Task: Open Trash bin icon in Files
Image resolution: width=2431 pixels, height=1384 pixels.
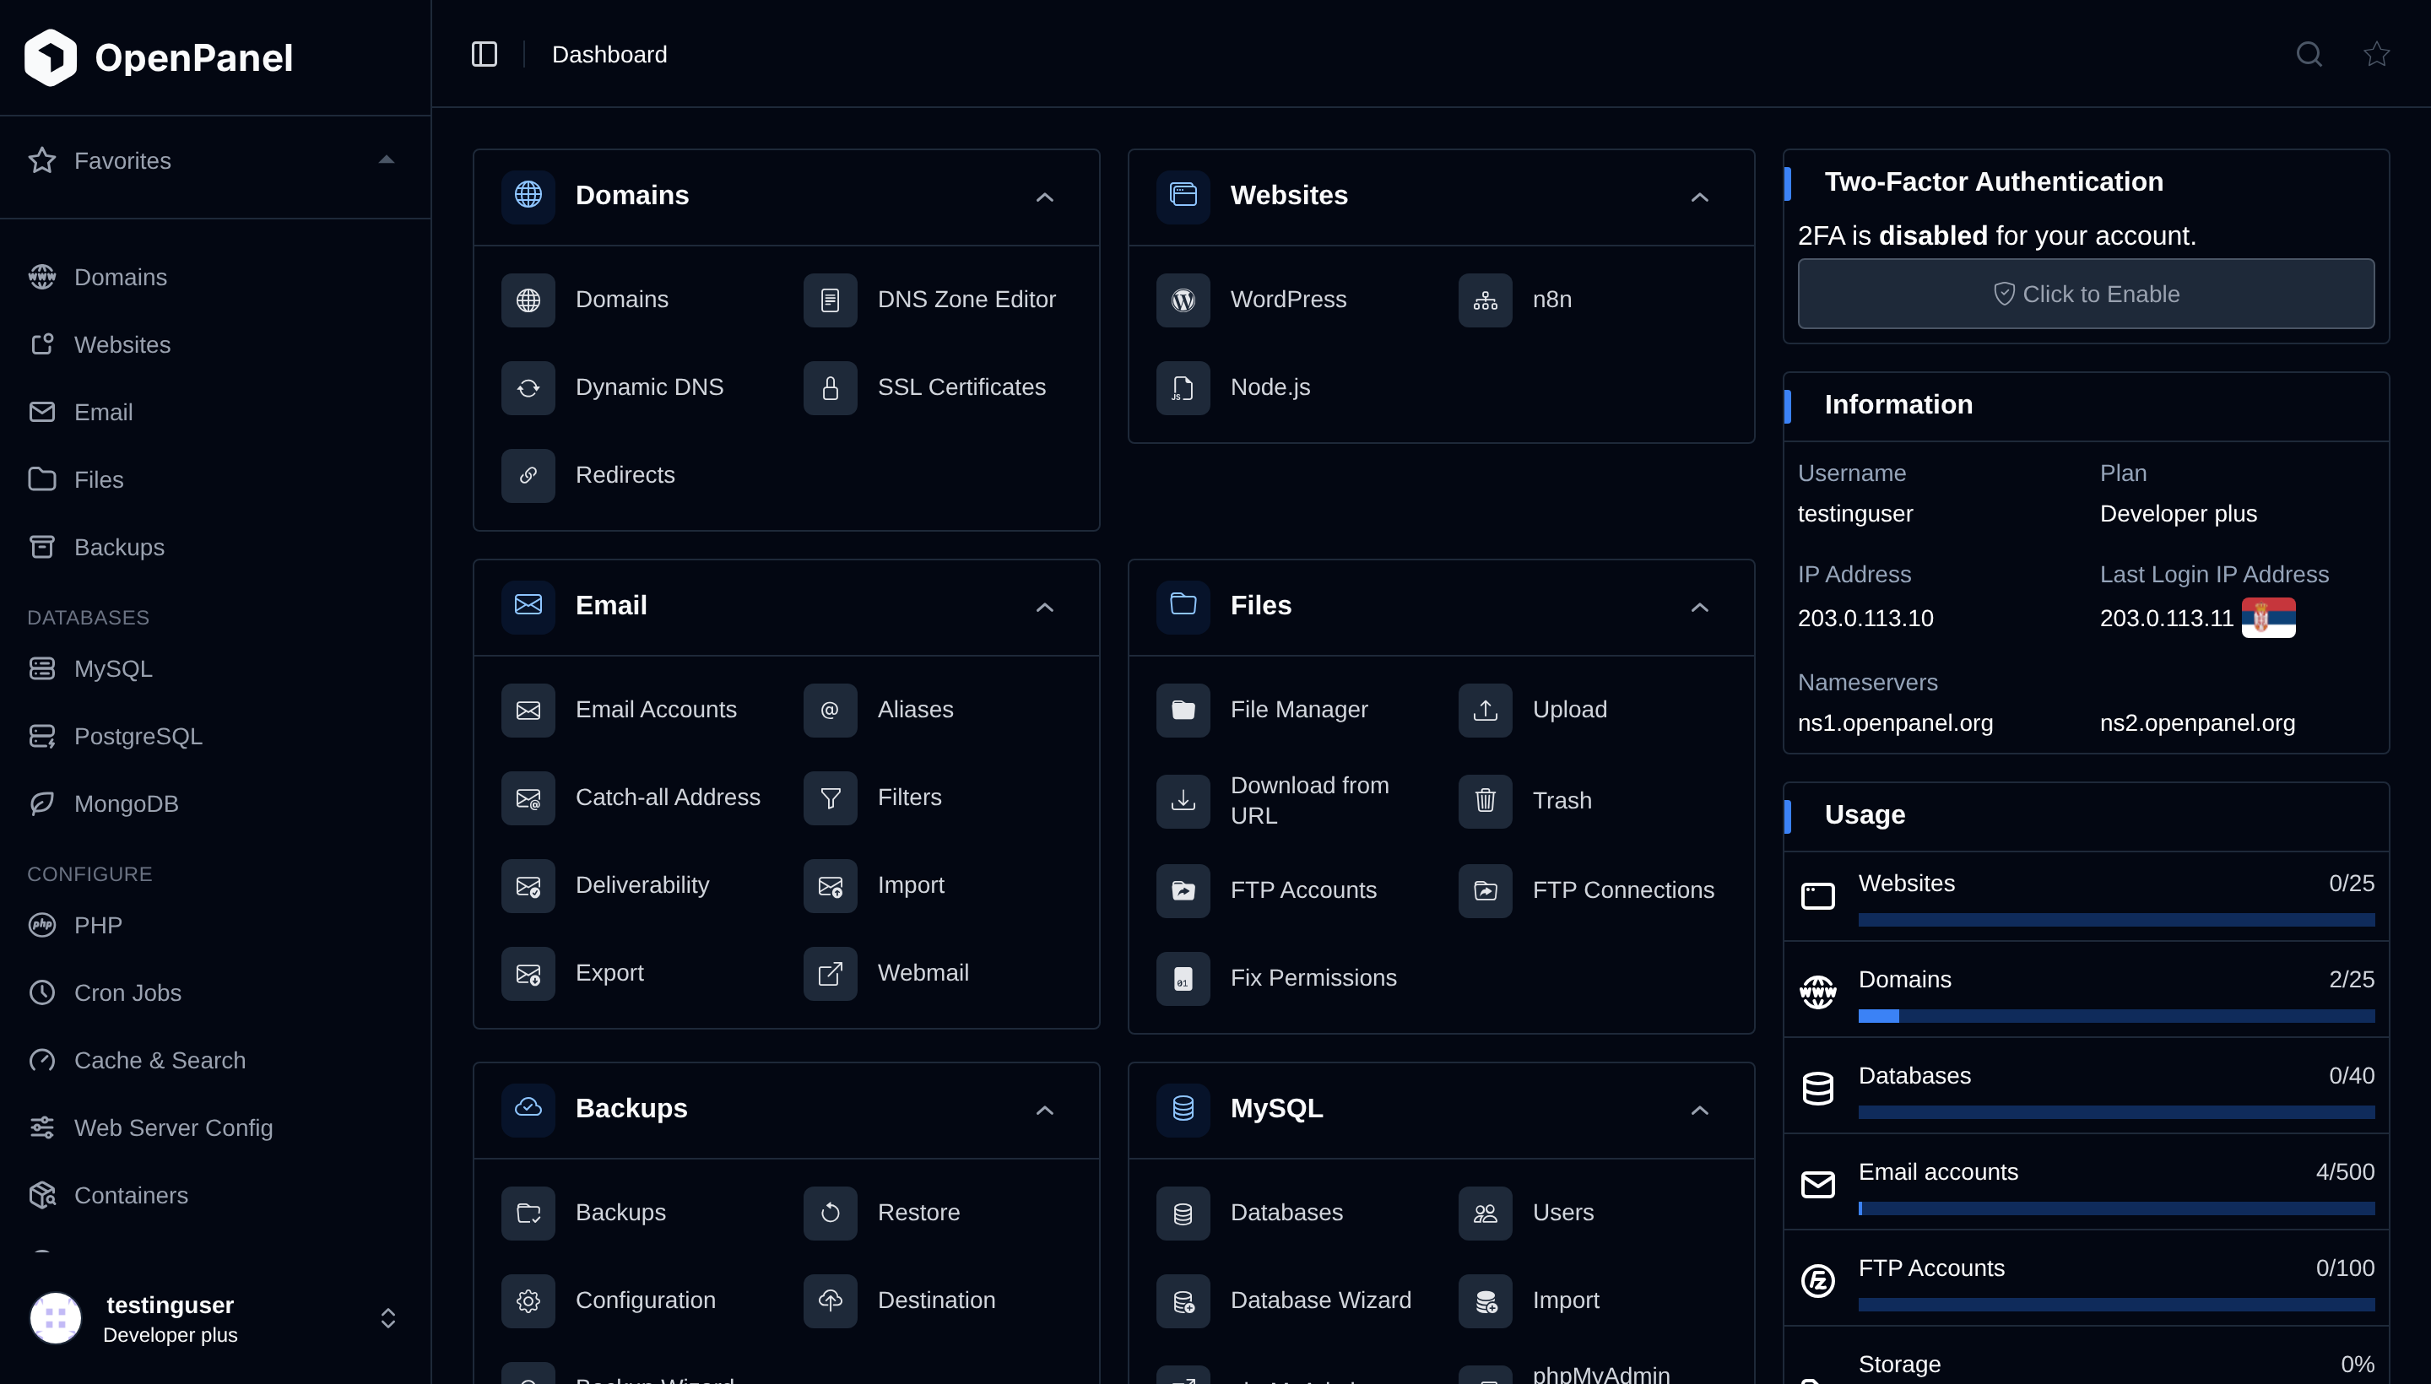Action: (1485, 800)
